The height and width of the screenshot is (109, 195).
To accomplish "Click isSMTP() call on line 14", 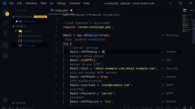I will click(x=88, y=60).
